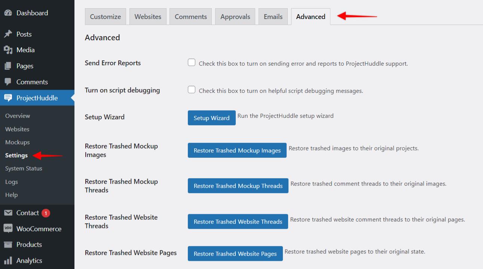Click the Pages document icon
Viewport: 483px width, 269px height.
coord(8,66)
